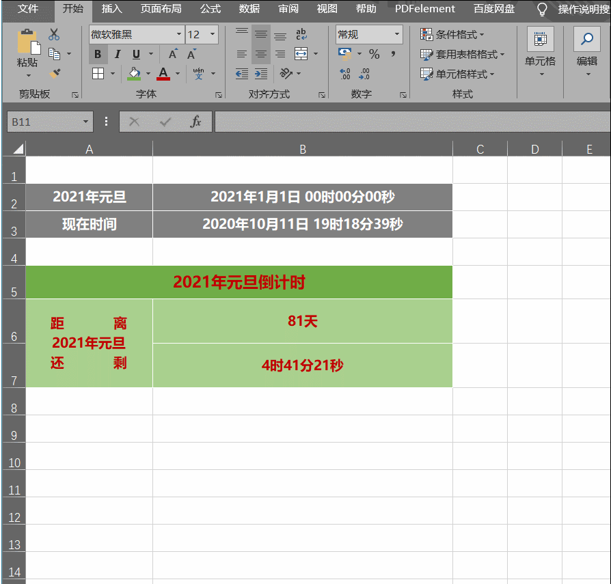
Task: Decrease indent icon
Action: point(241,73)
